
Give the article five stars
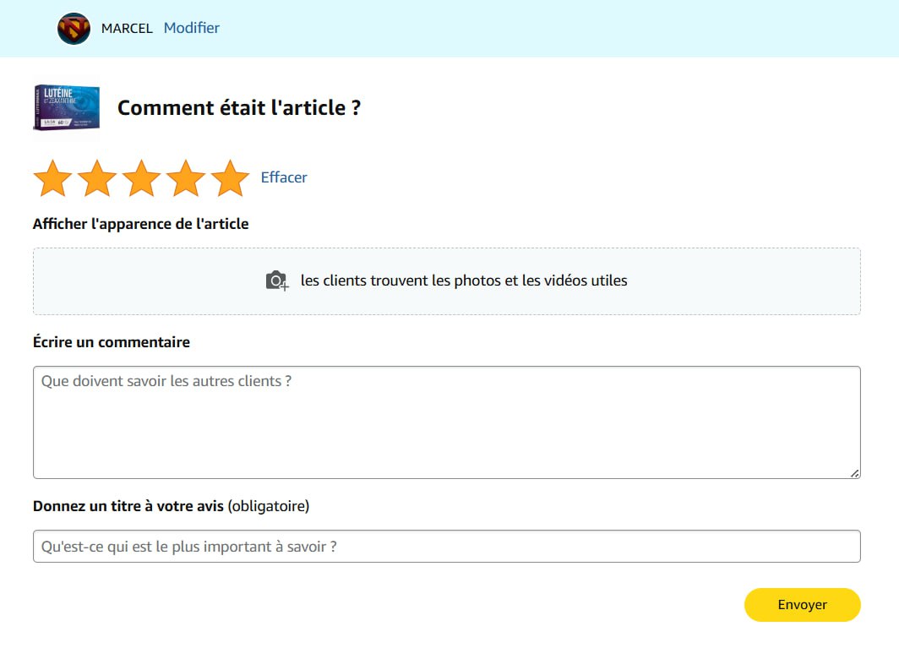[230, 178]
